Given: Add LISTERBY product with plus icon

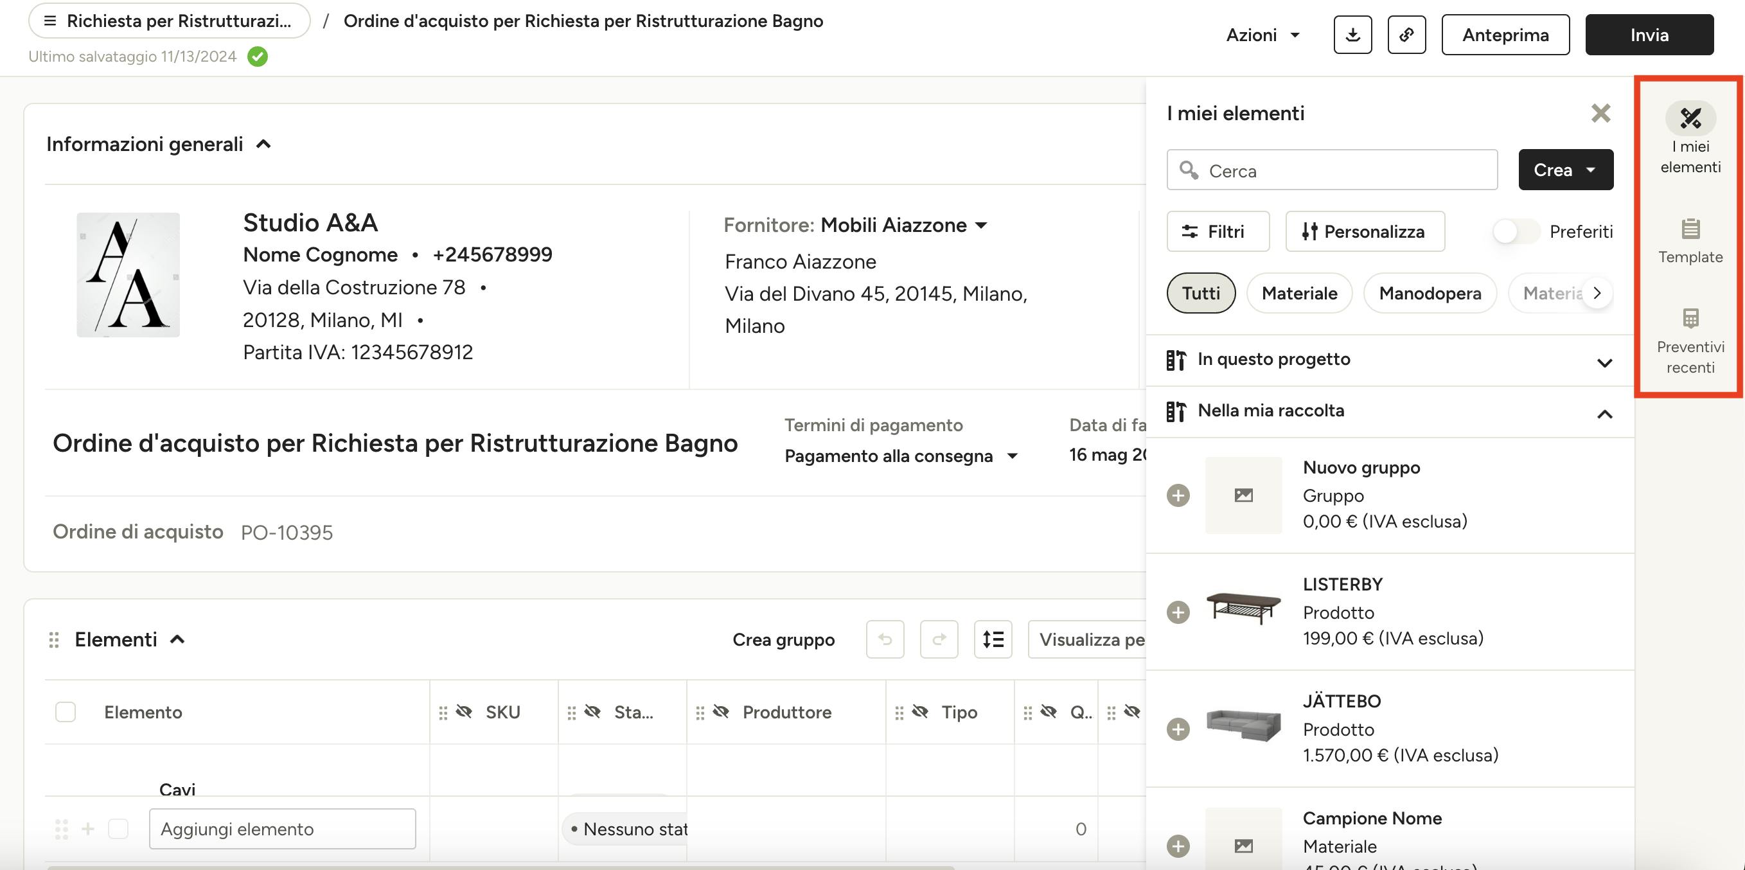Looking at the screenshot, I should (1178, 612).
